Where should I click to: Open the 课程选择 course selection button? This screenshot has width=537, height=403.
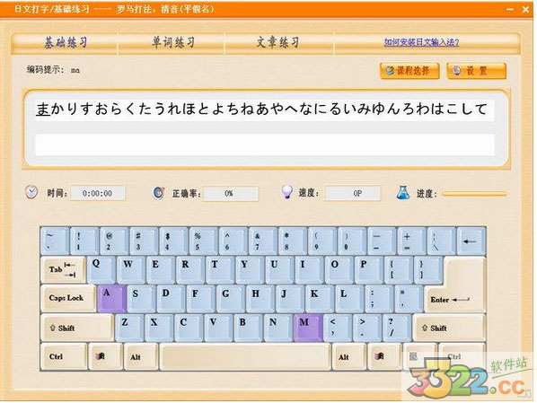pos(409,71)
